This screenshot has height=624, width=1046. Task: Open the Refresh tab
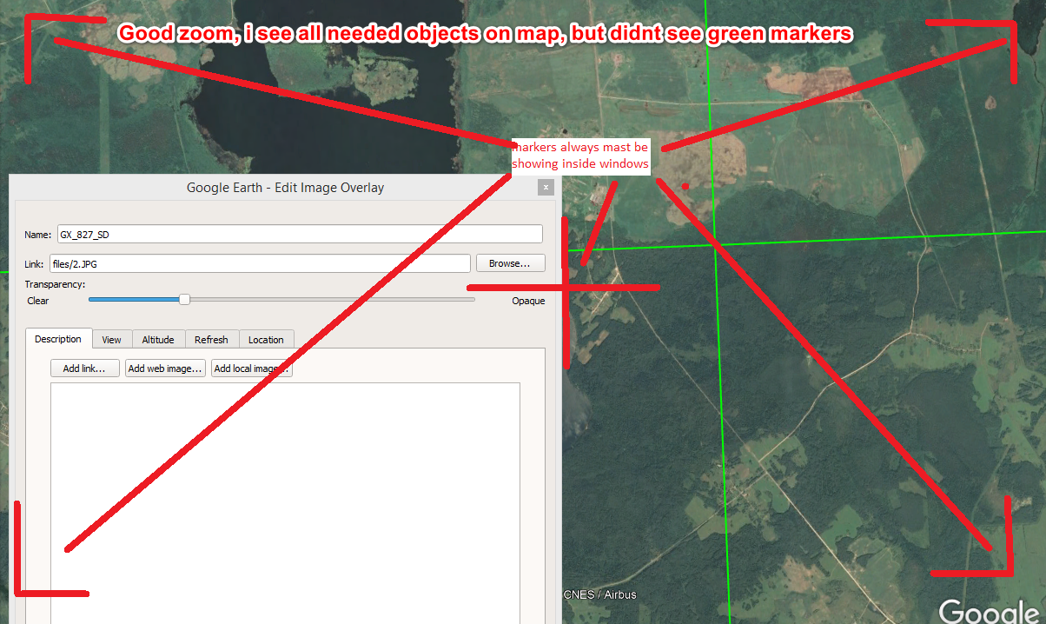pyautogui.click(x=211, y=339)
